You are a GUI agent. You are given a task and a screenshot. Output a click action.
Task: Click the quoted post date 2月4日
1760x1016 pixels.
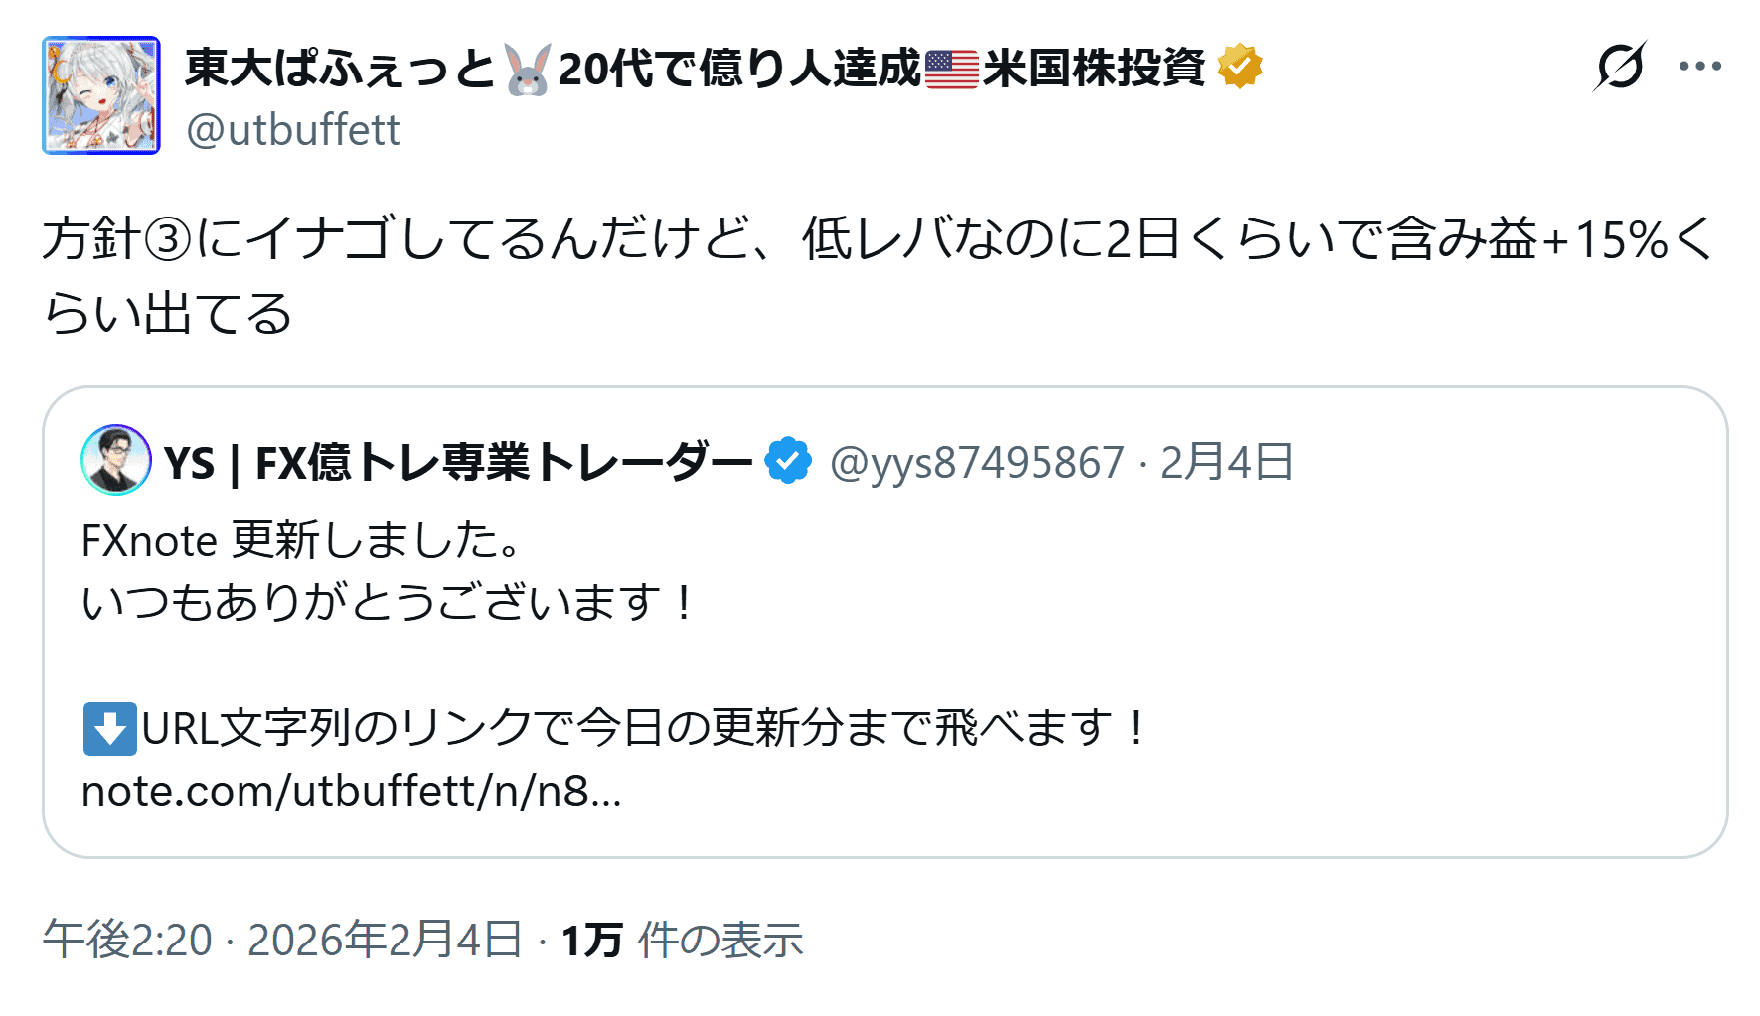tap(1226, 463)
